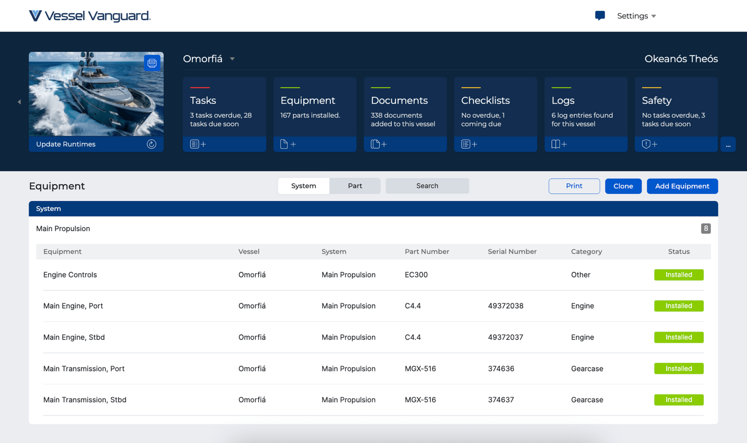
Task: Click the Print button
Action: point(574,186)
